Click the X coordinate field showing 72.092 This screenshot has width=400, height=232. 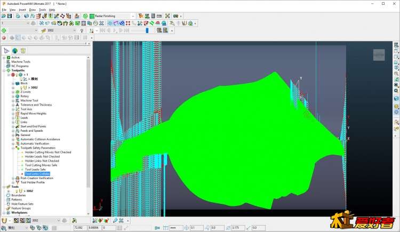point(80,228)
